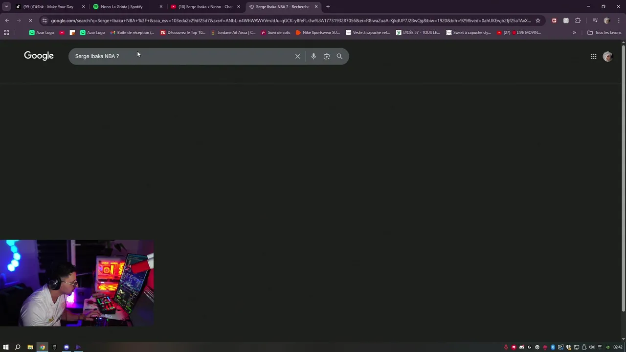Open Windows taskbar search
The image size is (626, 352).
click(x=18, y=347)
